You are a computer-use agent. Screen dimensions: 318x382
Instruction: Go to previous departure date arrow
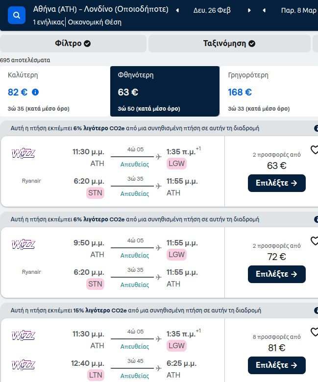click(177, 10)
